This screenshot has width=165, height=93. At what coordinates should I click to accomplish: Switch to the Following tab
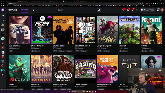[x=12, y=10]
